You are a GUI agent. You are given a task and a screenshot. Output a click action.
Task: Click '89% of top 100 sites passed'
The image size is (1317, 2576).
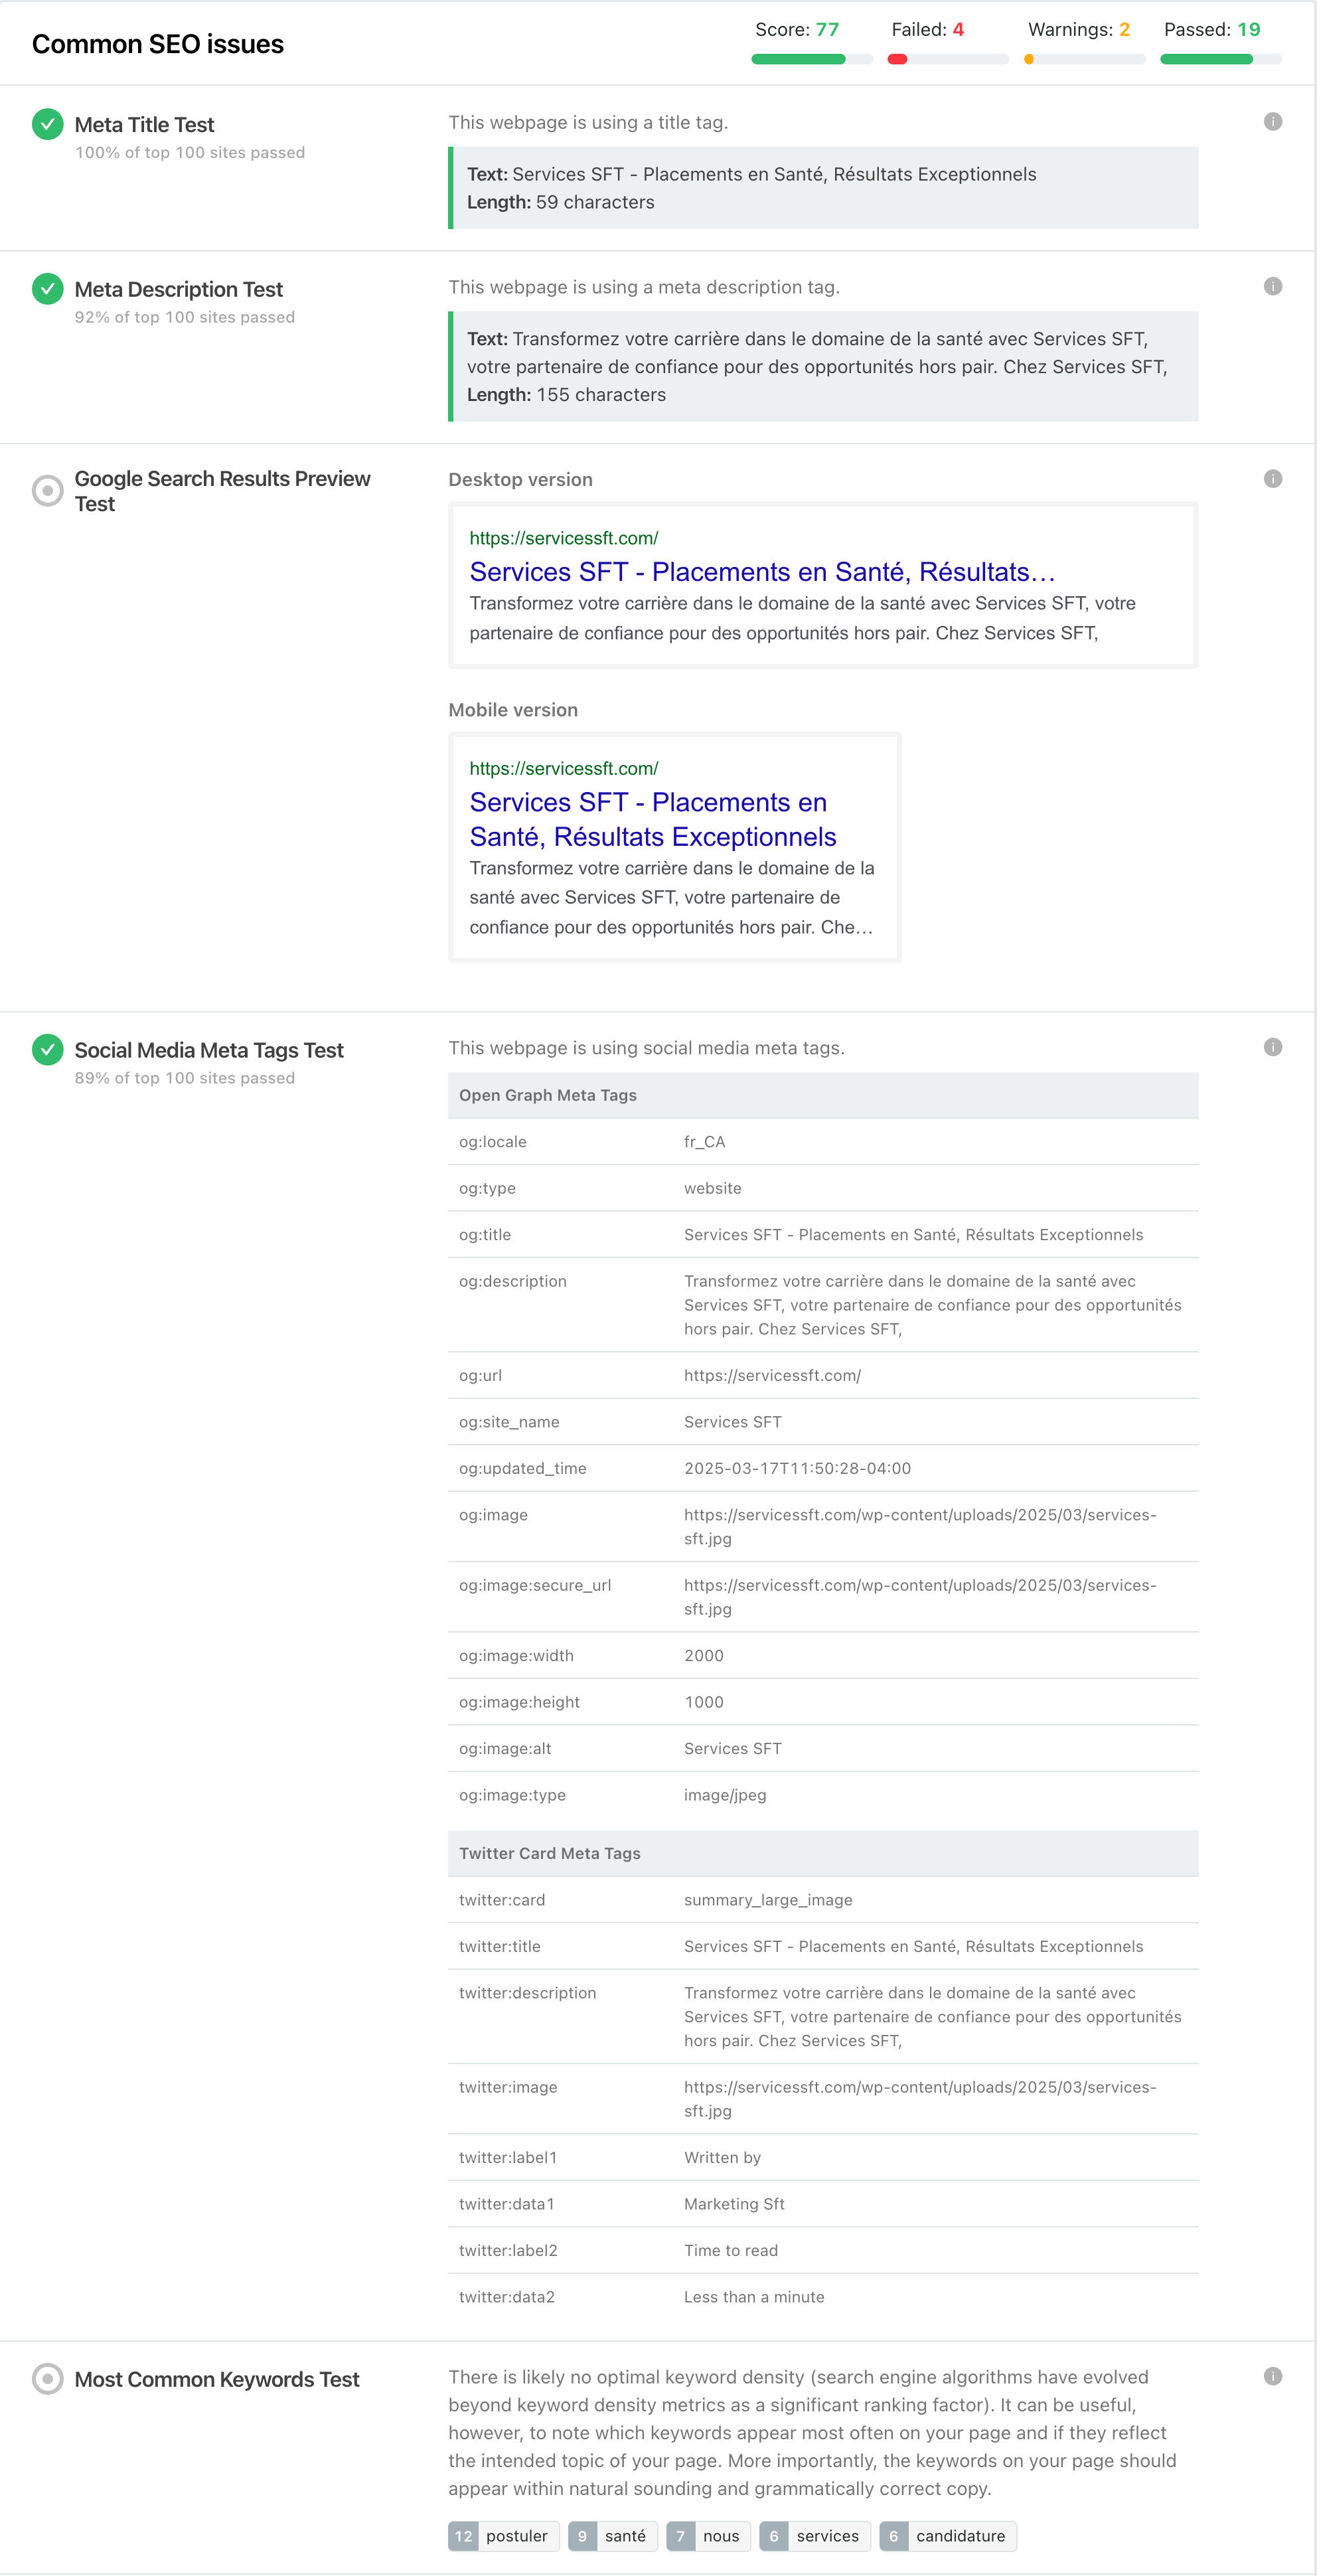[x=185, y=1078]
